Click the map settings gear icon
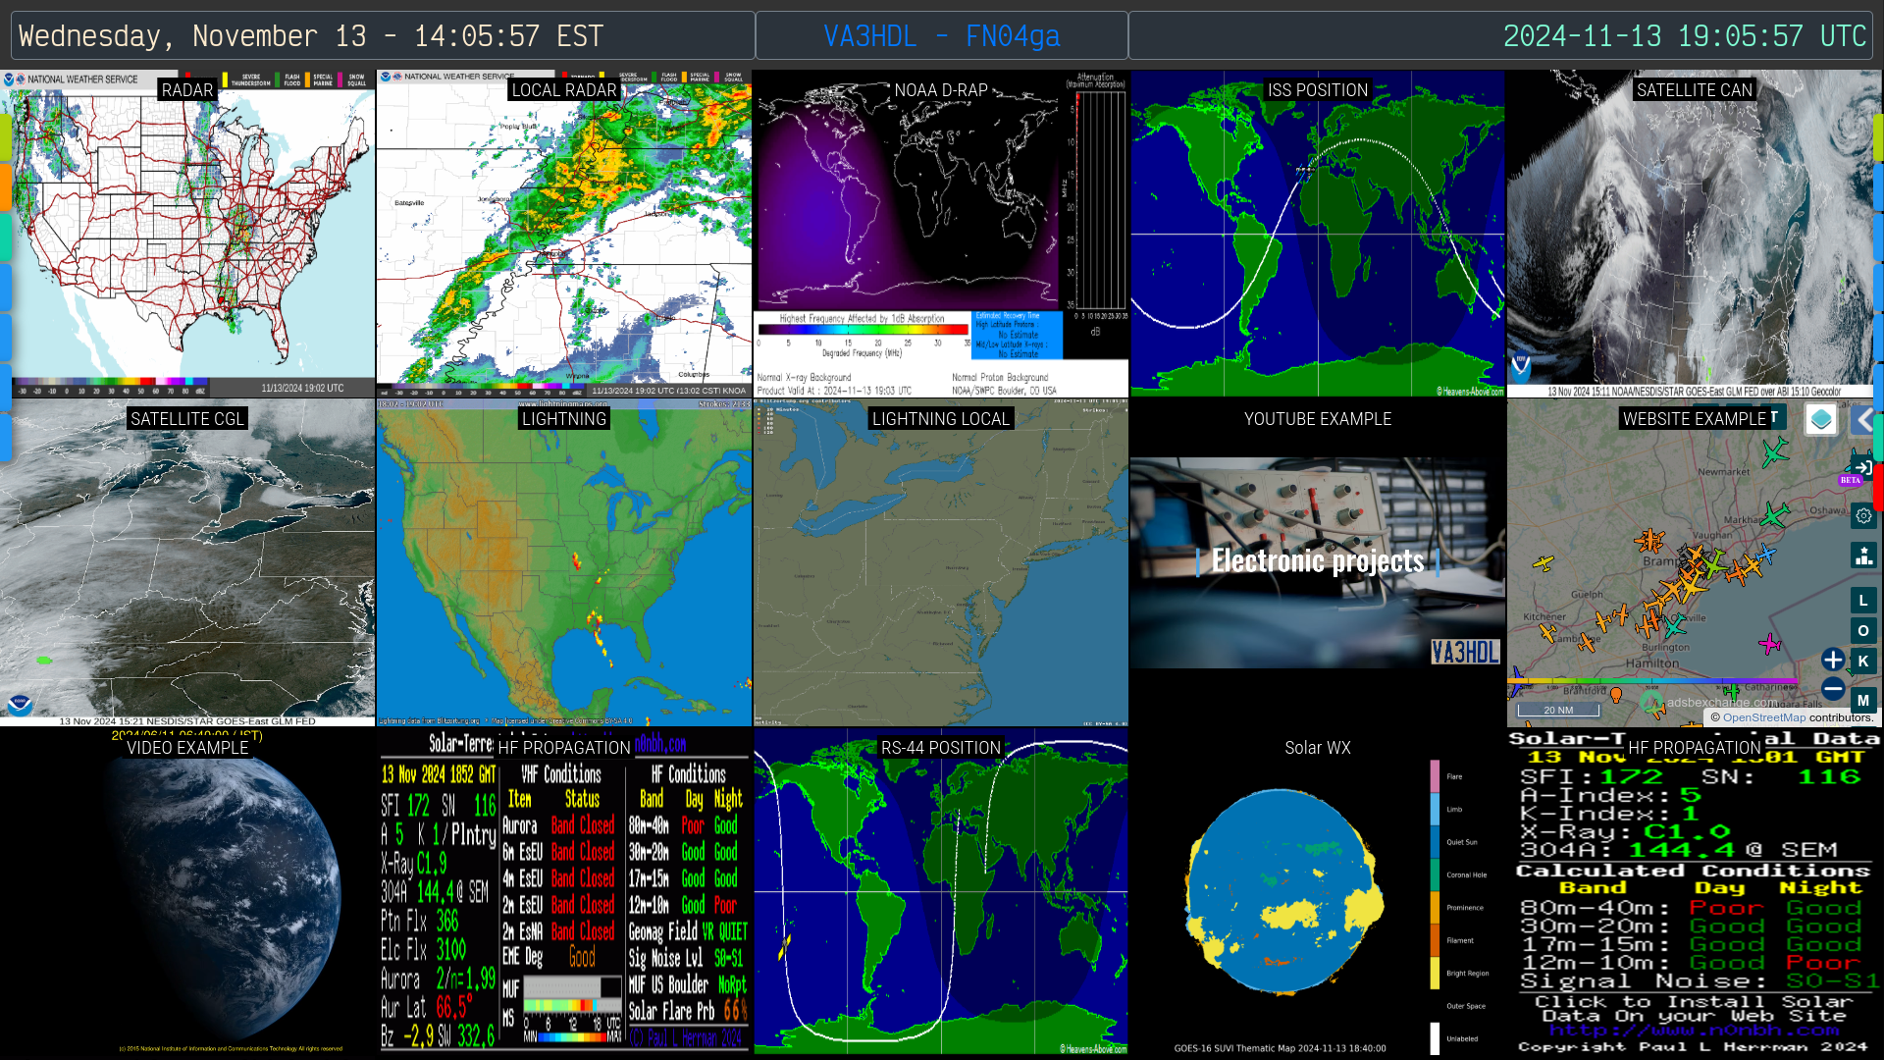 click(x=1863, y=516)
